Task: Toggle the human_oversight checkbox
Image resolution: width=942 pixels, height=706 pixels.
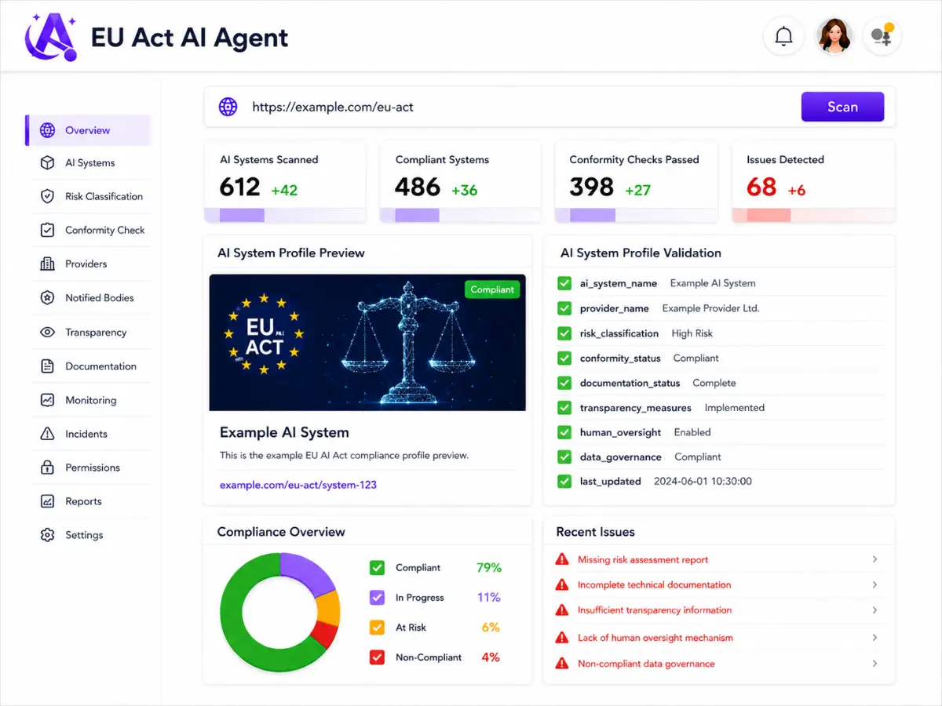Action: click(x=564, y=432)
